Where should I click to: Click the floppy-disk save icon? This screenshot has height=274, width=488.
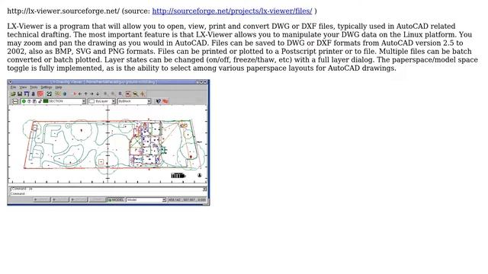pos(20,94)
